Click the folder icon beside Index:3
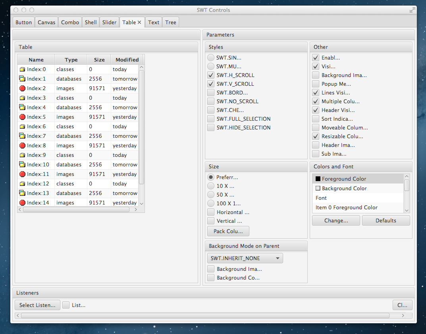This screenshot has height=334, width=426. tap(22, 98)
